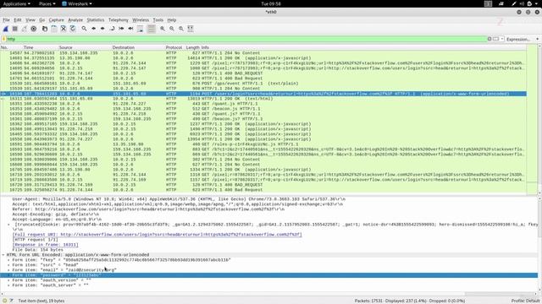Open the Statistics menu
This screenshot has height=304, width=542.
pyautogui.click(x=96, y=20)
